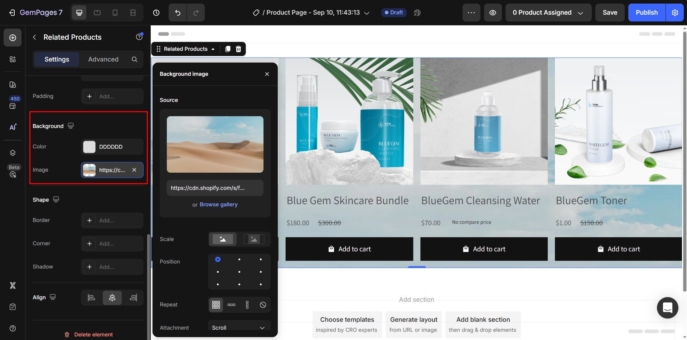Select top-left background image position
687x340 pixels.
[218, 260]
